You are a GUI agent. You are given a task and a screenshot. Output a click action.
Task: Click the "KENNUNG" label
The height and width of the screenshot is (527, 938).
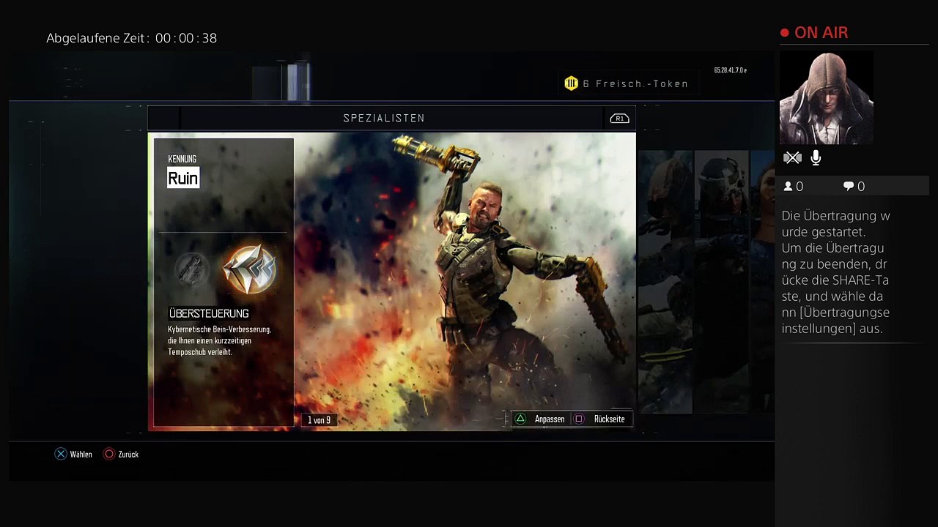tap(182, 159)
